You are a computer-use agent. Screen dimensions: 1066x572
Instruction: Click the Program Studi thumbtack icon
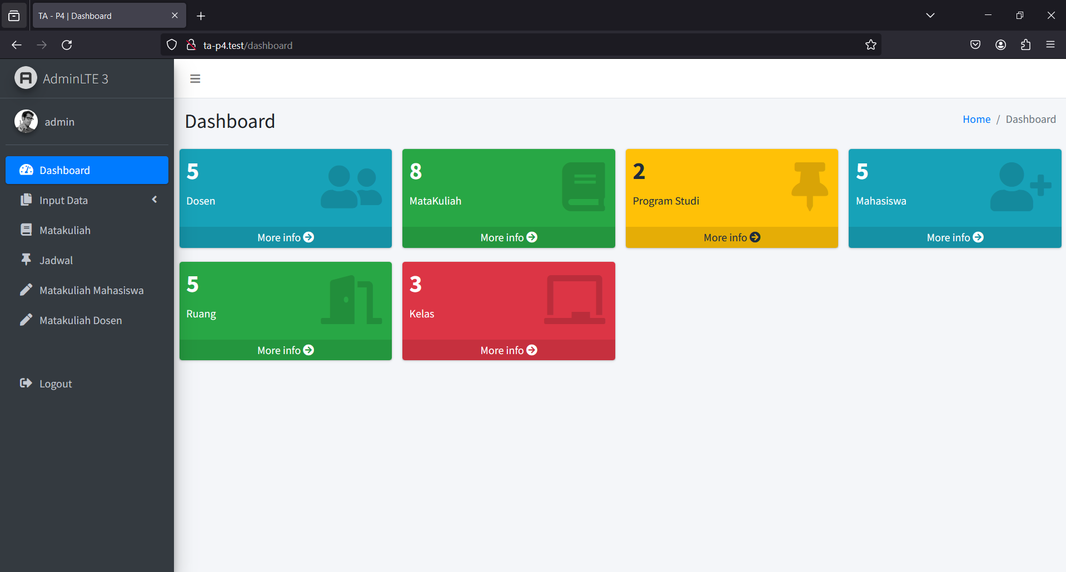[x=810, y=187]
